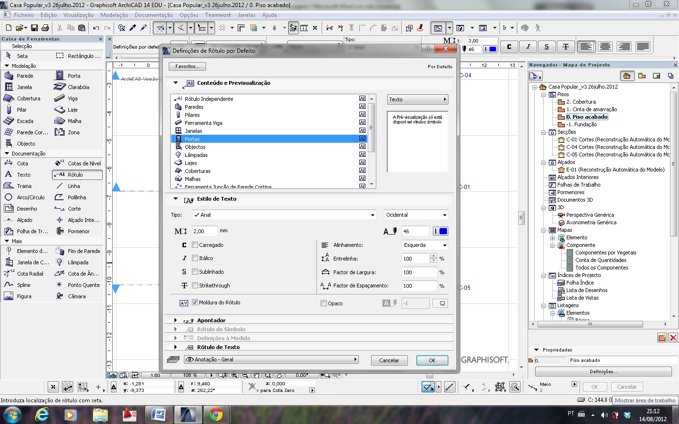Open the Documentação menu
The width and height of the screenshot is (679, 424).
coord(154,15)
